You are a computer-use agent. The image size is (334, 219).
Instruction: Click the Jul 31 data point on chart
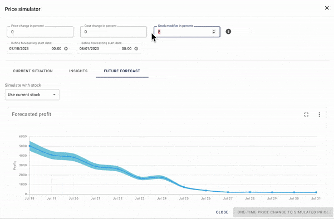coord(316,192)
